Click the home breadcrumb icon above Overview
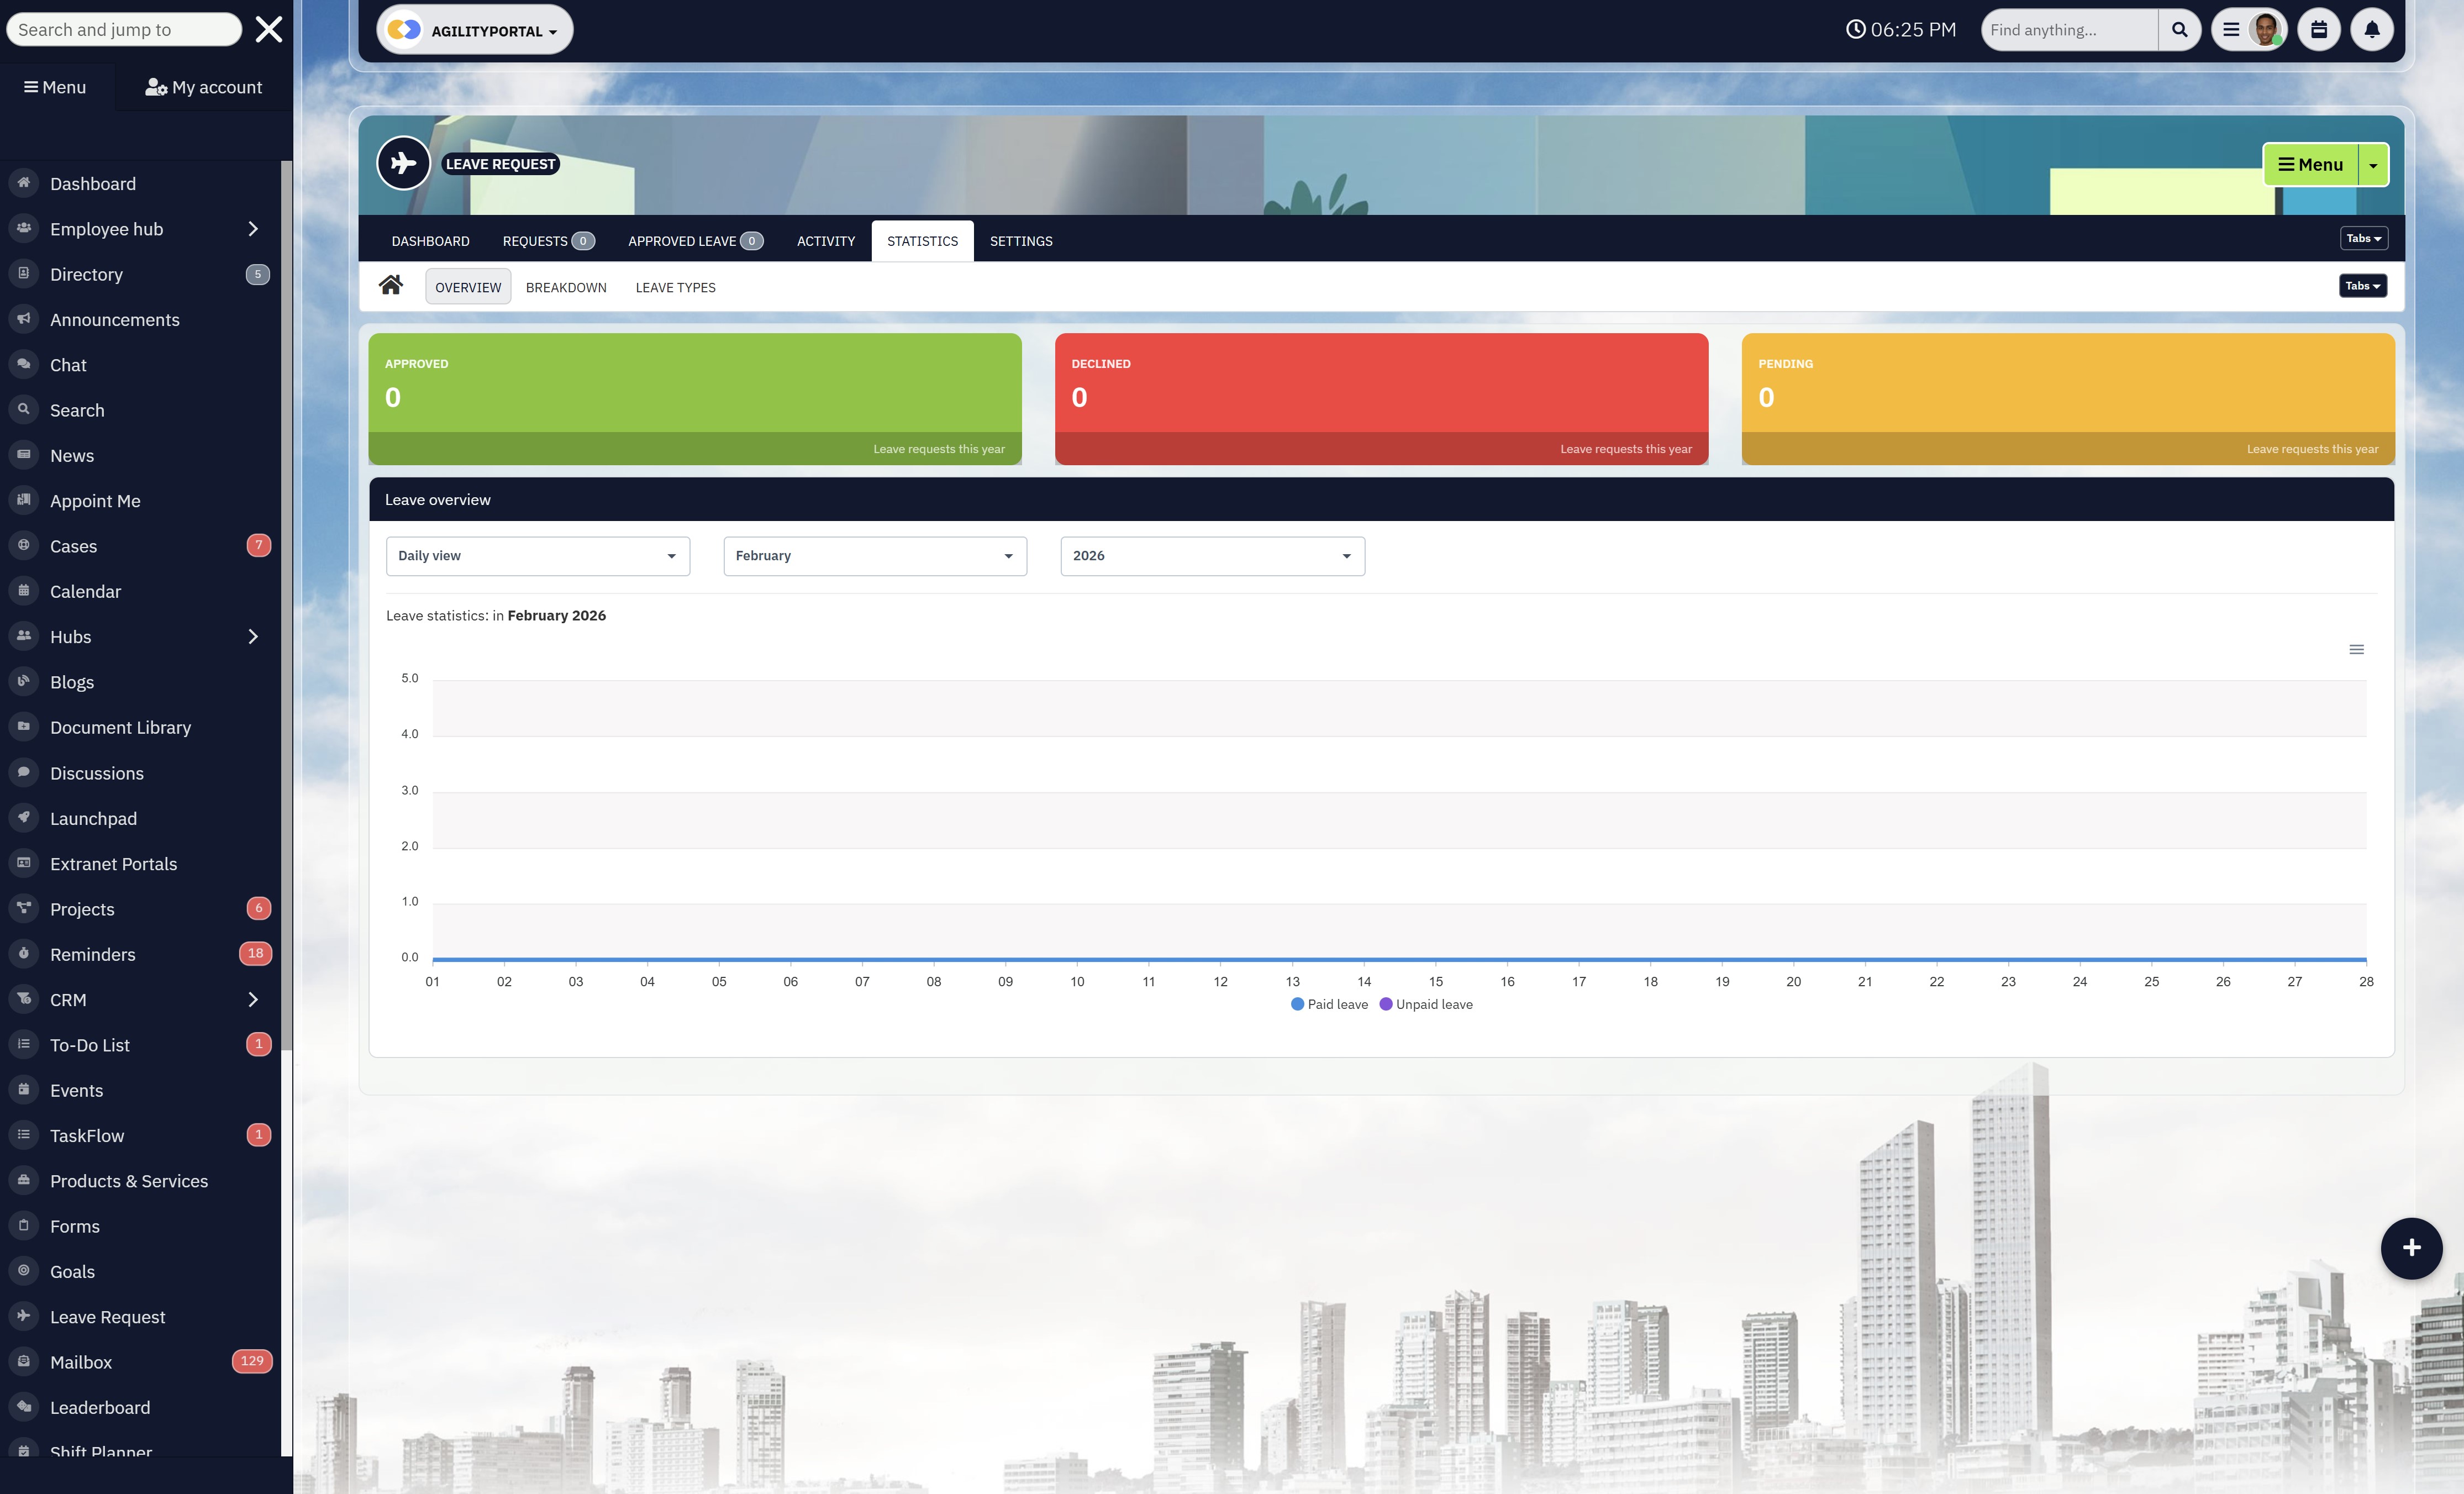The image size is (2464, 1494). point(391,285)
